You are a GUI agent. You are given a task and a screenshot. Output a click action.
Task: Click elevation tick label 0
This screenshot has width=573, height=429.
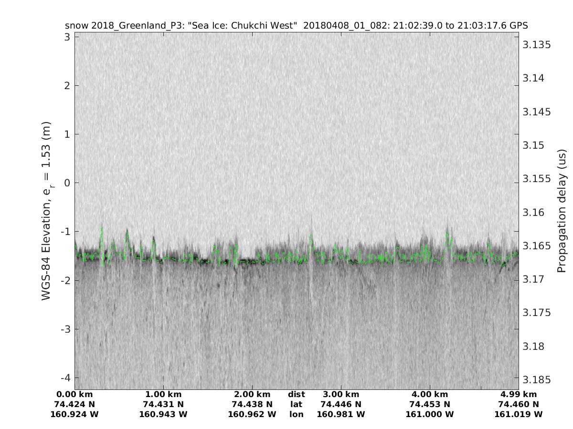click(x=68, y=183)
